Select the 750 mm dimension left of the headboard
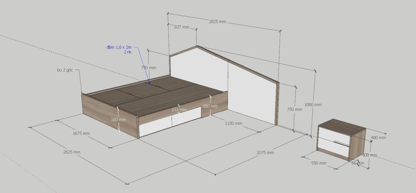The height and width of the screenshot is (193, 416). click(149, 68)
